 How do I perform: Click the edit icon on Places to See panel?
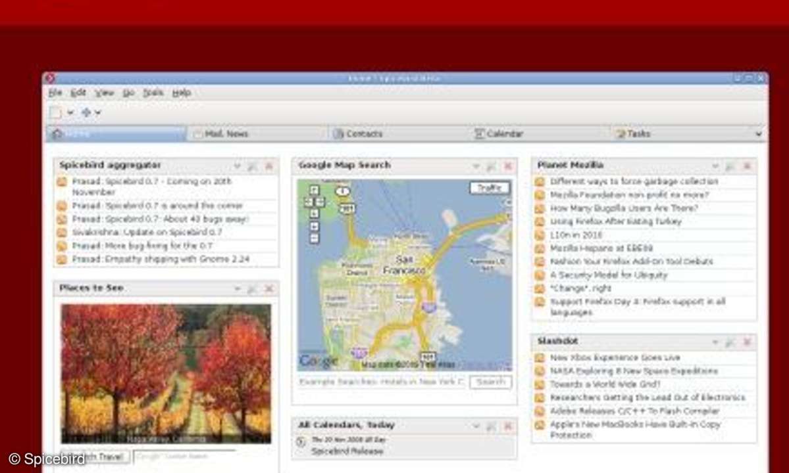tap(252, 288)
